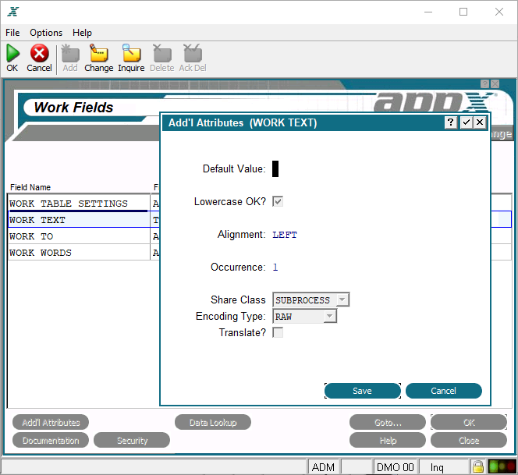Image resolution: width=518 pixels, height=475 pixels.
Task: Enable the Translate? checkbox
Action: (x=278, y=332)
